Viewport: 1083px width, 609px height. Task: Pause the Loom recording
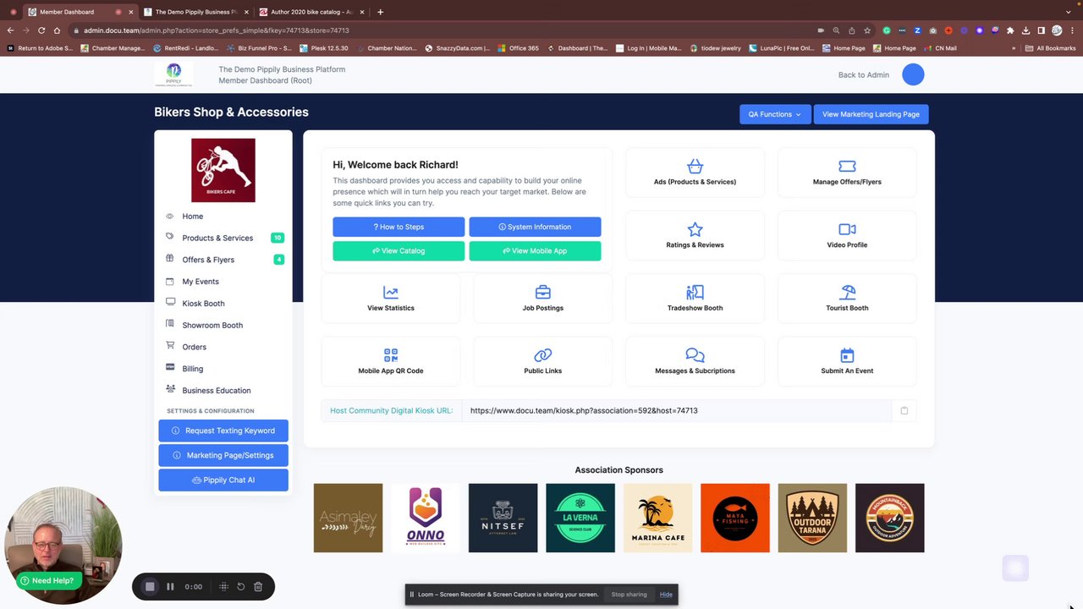170,586
